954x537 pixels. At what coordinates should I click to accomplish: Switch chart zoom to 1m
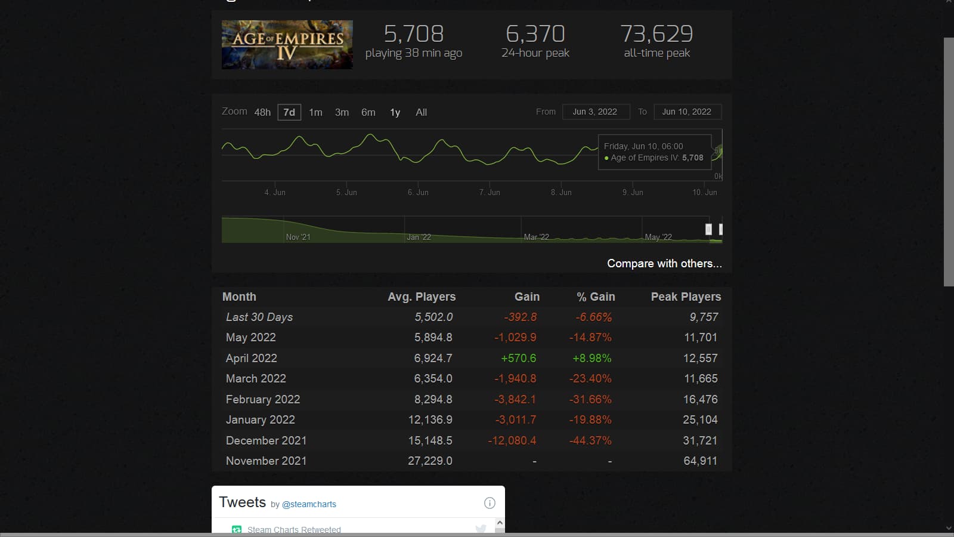click(x=315, y=112)
